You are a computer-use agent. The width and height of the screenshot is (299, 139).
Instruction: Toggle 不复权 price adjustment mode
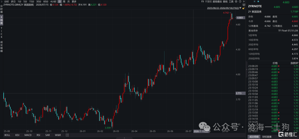[208, 2]
